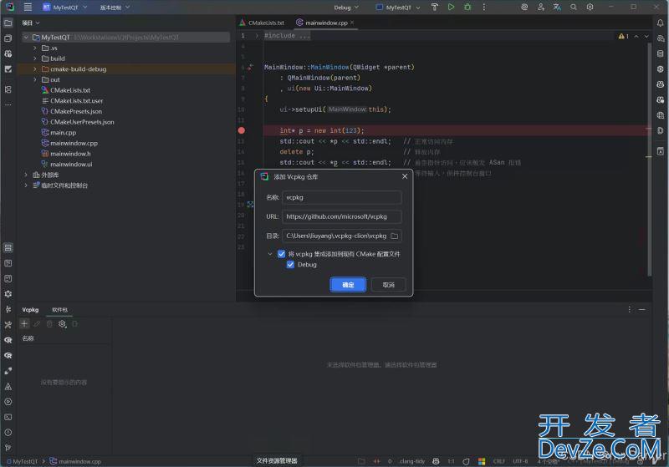Open the MyTestQT run configuration dropdown
The width and height of the screenshot is (669, 467).
tap(398, 8)
